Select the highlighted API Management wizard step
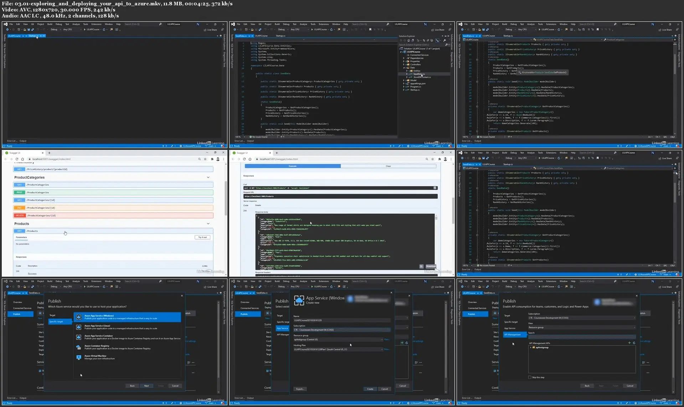684x407 pixels. point(512,334)
